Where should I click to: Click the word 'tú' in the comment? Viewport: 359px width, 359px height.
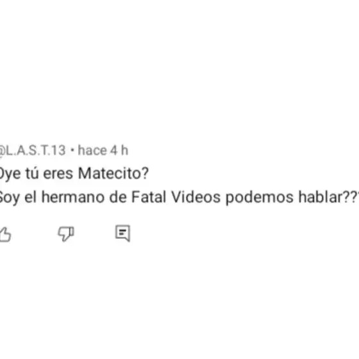(x=32, y=173)
